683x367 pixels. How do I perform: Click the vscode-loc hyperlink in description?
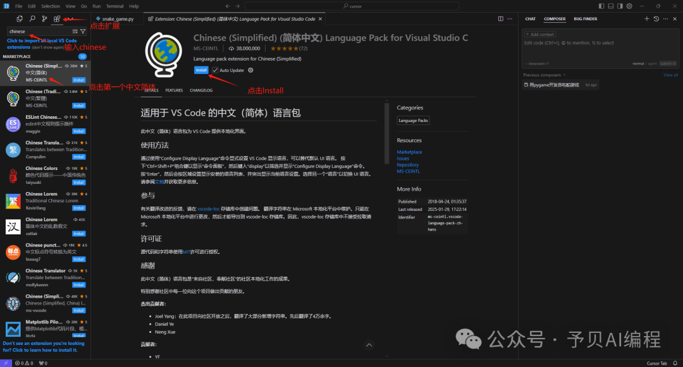[x=208, y=208]
